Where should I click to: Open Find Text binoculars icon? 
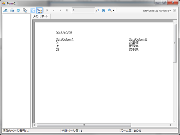[103, 10]
